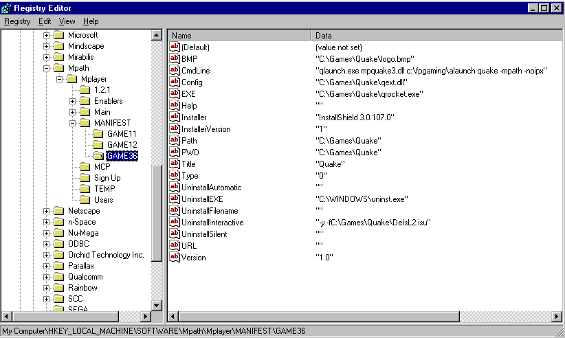The width and height of the screenshot is (565, 338).
Task: Click the icon beside Title value
Action: pos(175,164)
